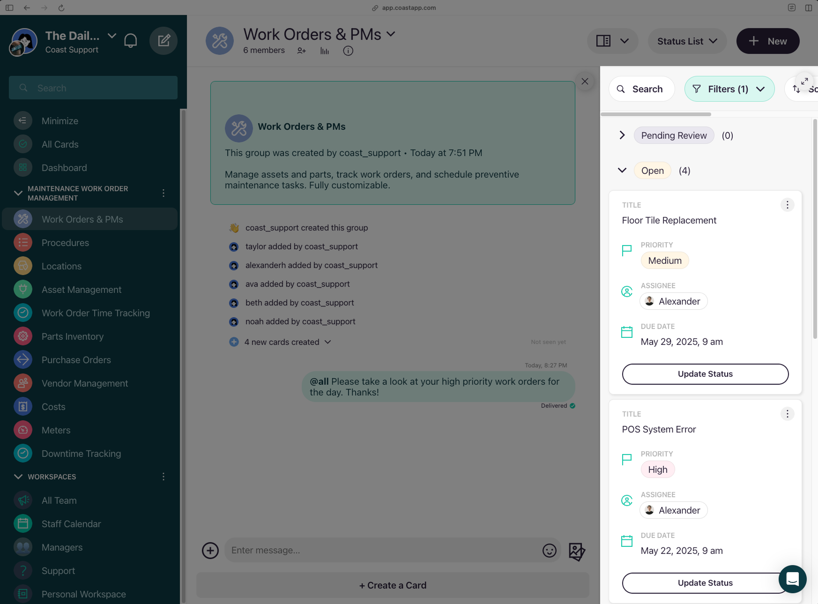Click the Procedures sidebar icon
The image size is (818, 604).
click(23, 242)
